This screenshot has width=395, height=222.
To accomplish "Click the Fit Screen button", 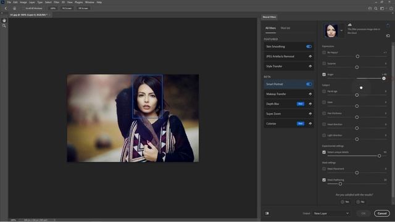I will [x=67, y=8].
